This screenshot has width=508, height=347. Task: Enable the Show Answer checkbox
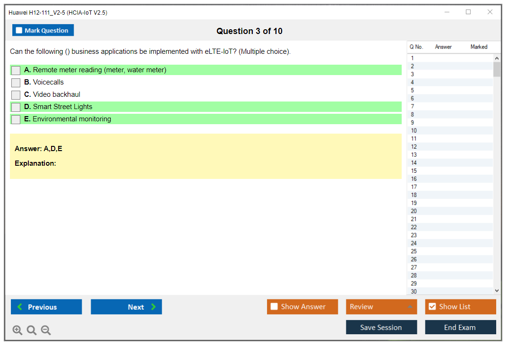(x=275, y=307)
